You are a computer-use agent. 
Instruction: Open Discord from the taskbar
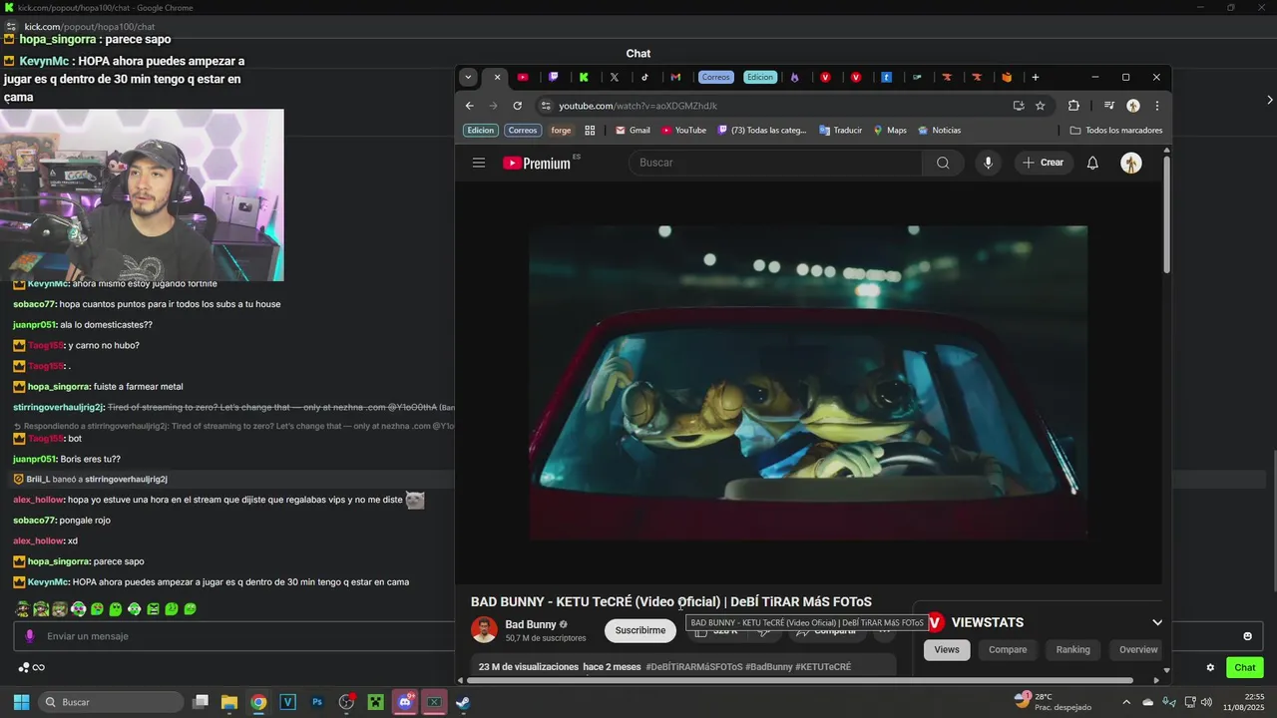[405, 702]
